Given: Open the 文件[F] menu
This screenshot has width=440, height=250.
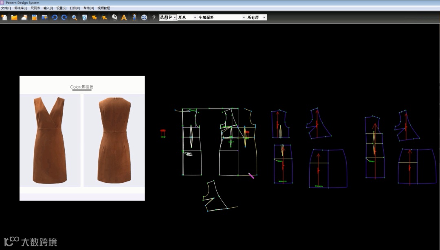Looking at the screenshot, I should point(6,8).
